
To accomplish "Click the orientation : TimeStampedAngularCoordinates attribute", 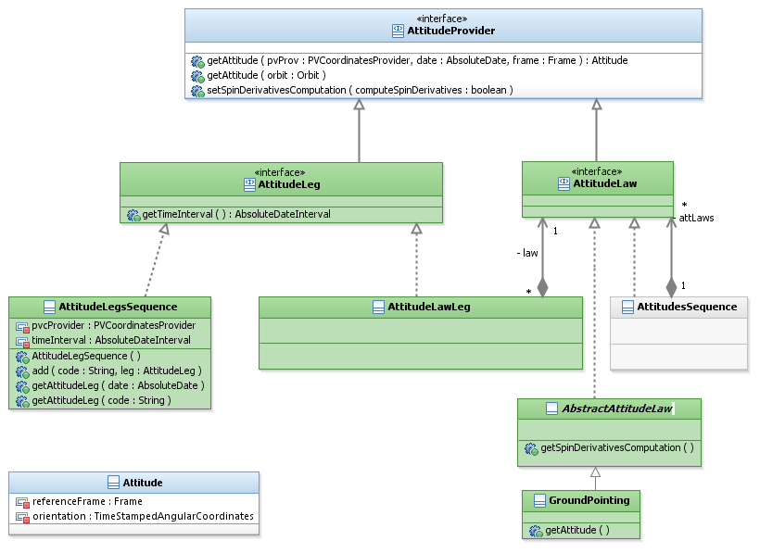I will (x=143, y=517).
